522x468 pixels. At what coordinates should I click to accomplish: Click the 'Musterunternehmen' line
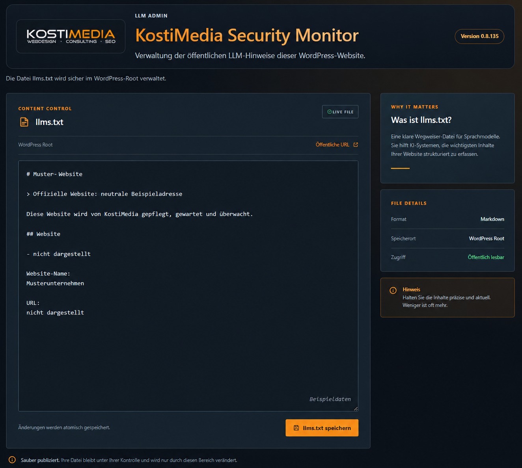[x=55, y=283]
